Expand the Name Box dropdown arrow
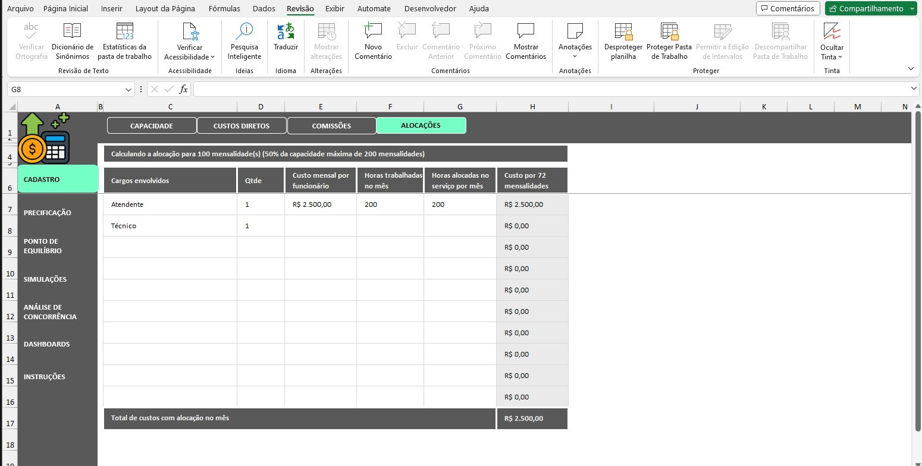The width and height of the screenshot is (922, 466). 129,89
